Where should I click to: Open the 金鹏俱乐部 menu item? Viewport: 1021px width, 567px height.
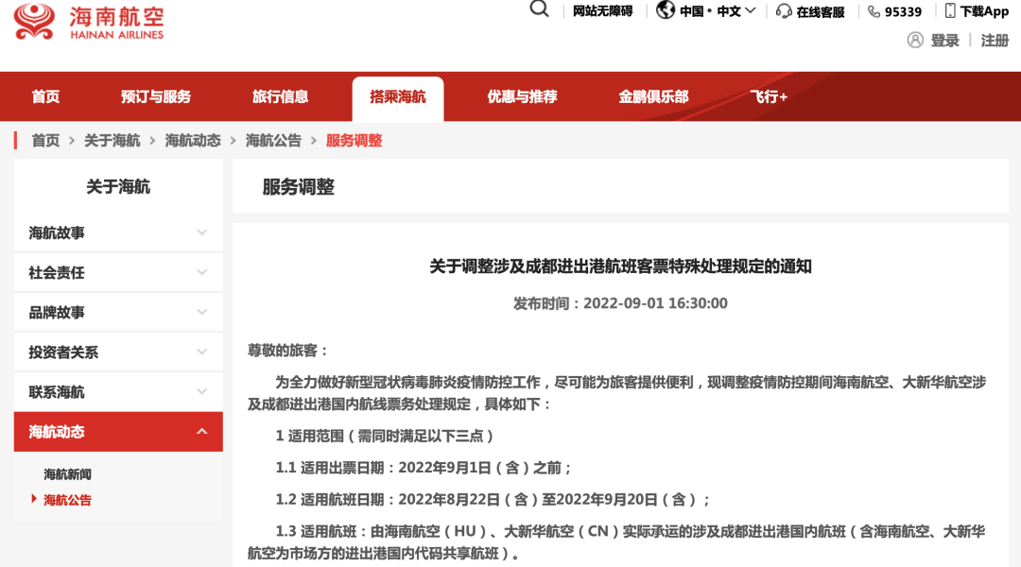click(652, 96)
